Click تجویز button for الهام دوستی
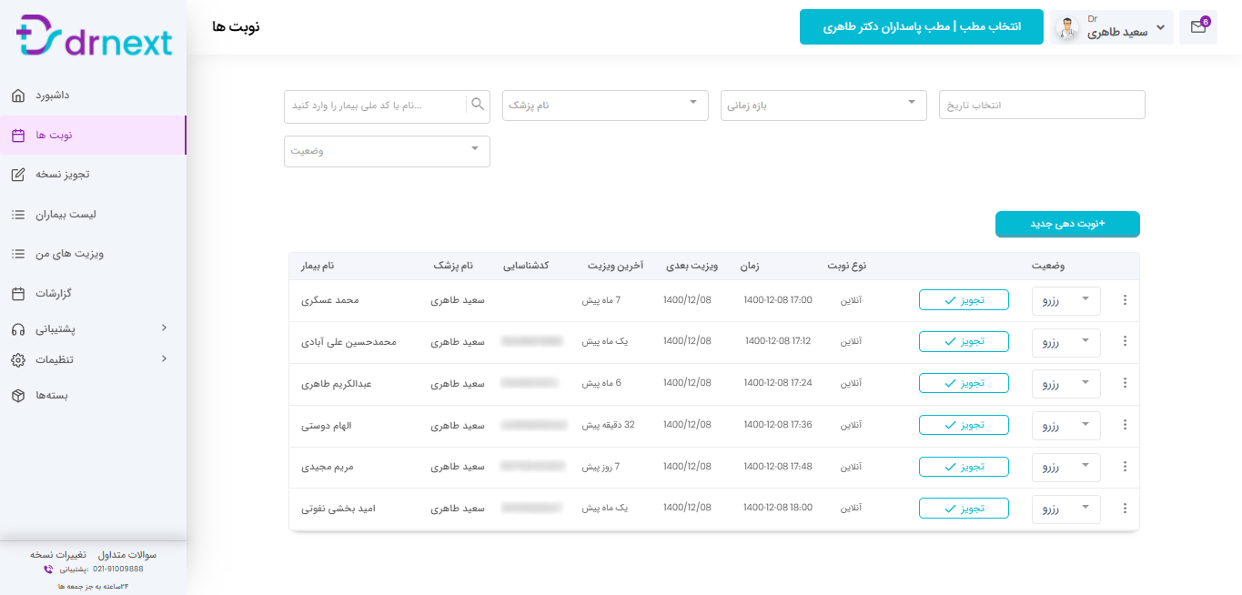This screenshot has width=1242, height=595. pos(964,425)
